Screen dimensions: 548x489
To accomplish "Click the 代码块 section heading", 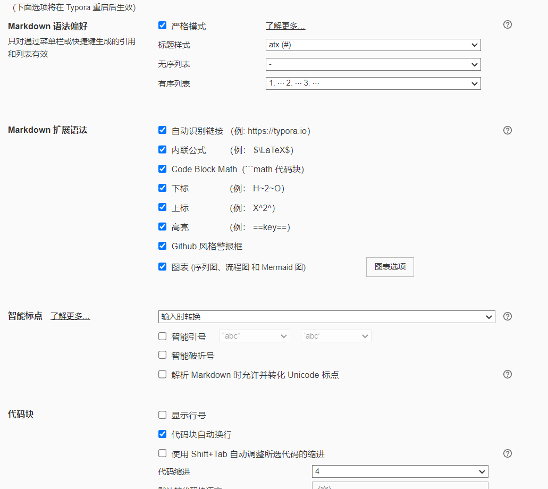I will click(x=21, y=414).
